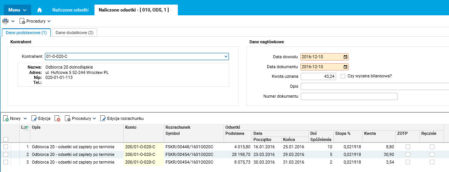Click the printer icon in top toolbar
The height and width of the screenshot is (172, 449).
point(5,21)
